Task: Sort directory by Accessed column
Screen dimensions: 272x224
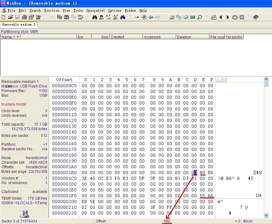Action: point(159,37)
